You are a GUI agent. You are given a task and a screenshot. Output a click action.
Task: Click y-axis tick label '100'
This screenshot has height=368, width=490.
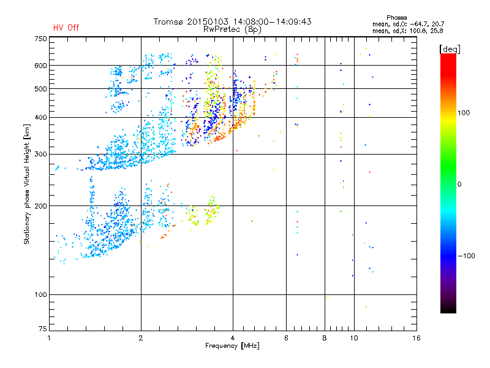(x=40, y=294)
